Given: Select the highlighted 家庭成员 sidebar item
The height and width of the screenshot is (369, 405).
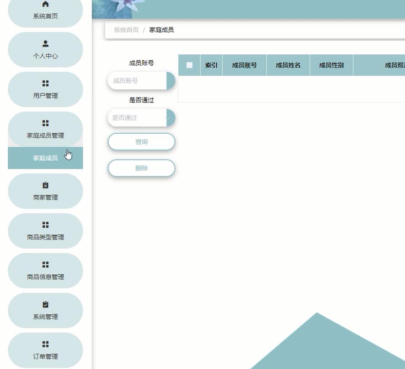Looking at the screenshot, I should coord(45,158).
